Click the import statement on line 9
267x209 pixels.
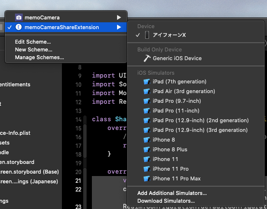point(109,75)
